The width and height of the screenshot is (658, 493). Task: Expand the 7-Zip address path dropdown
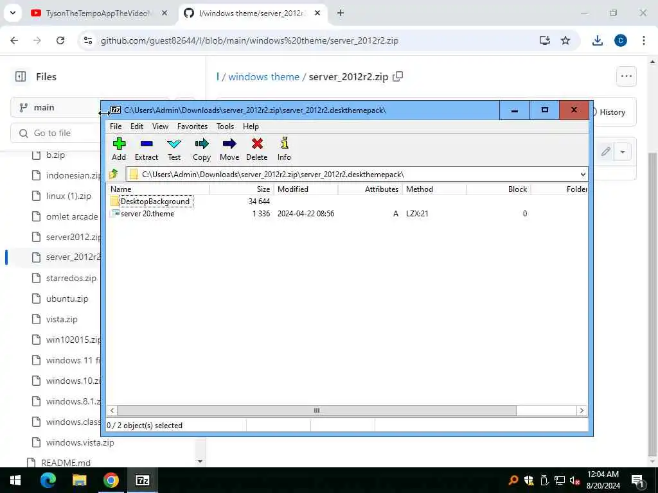583,175
